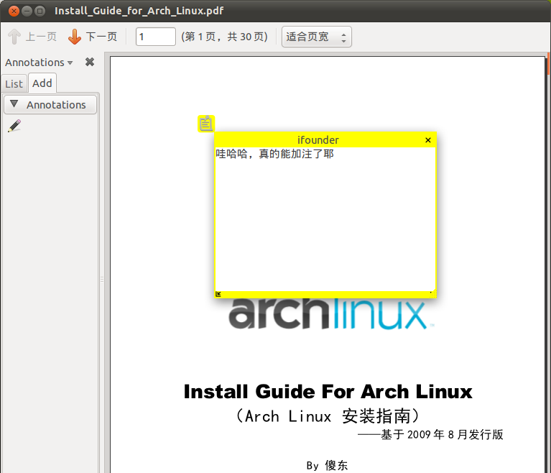Click the (Arch Linux 安装指南) subtitle
This screenshot has width=551, height=473.
(x=328, y=416)
